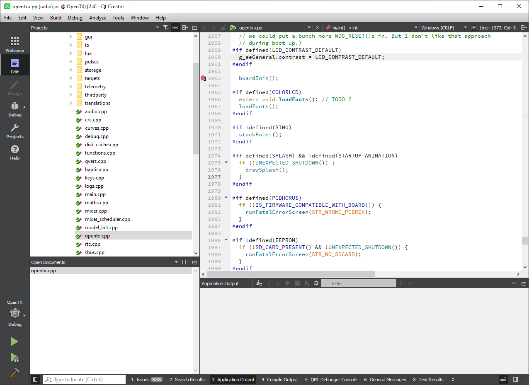Open the Debug menu
This screenshot has height=385, width=529.
(x=75, y=18)
